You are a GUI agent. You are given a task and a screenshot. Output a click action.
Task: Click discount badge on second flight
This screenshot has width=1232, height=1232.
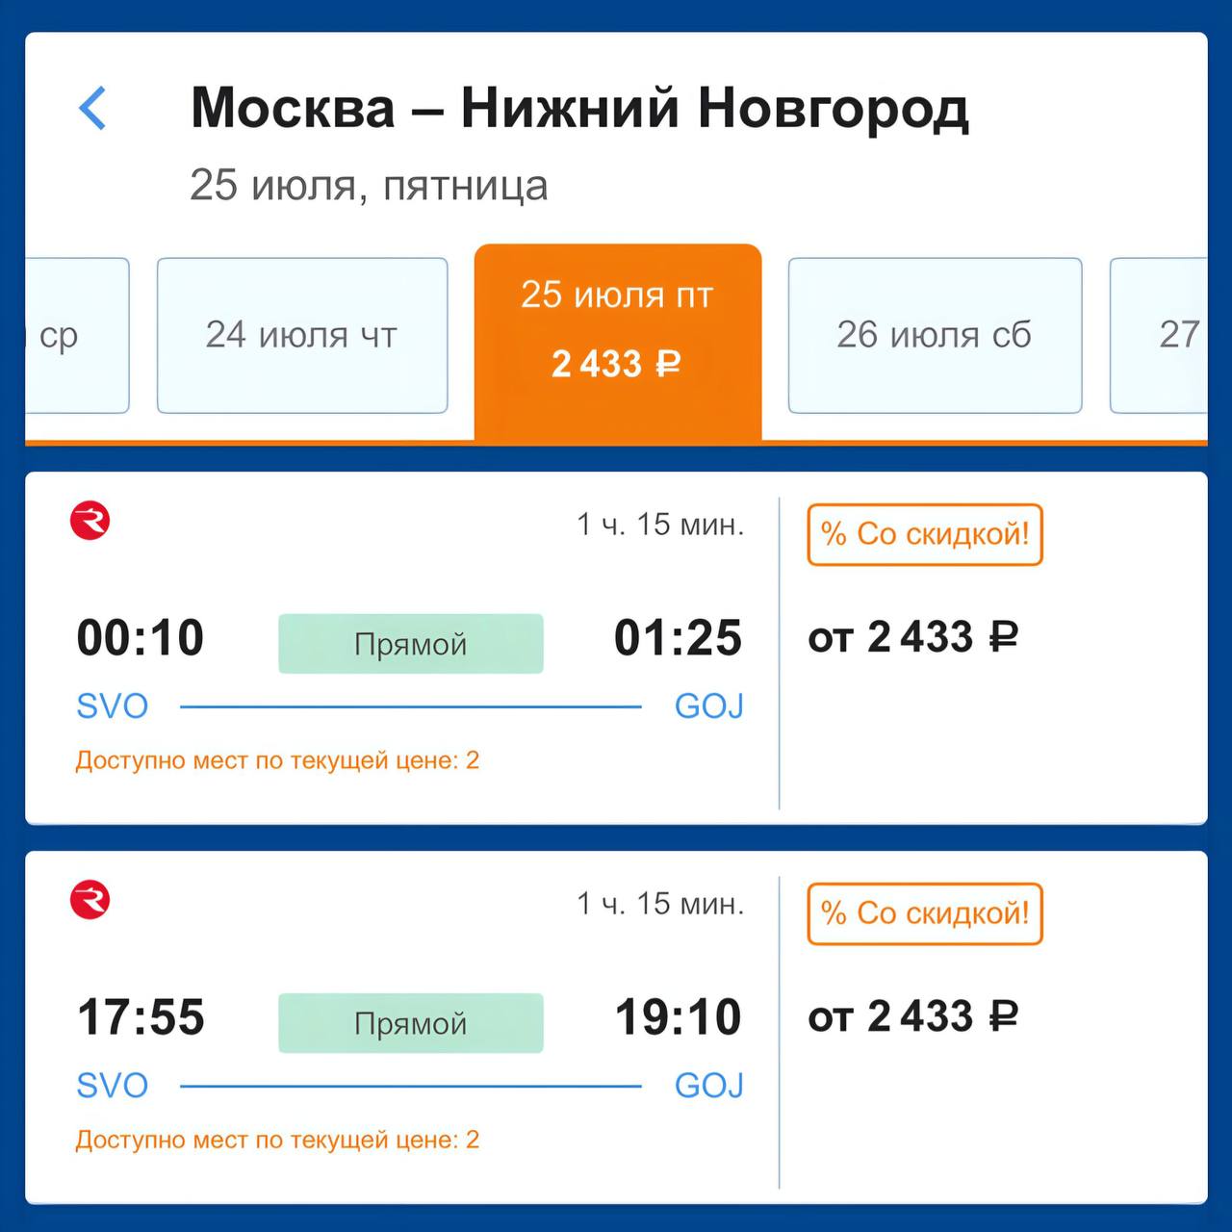click(925, 913)
